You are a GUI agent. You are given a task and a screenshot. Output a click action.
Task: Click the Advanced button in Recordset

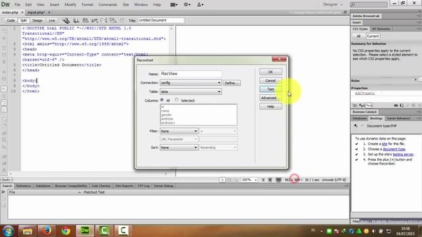(270, 98)
